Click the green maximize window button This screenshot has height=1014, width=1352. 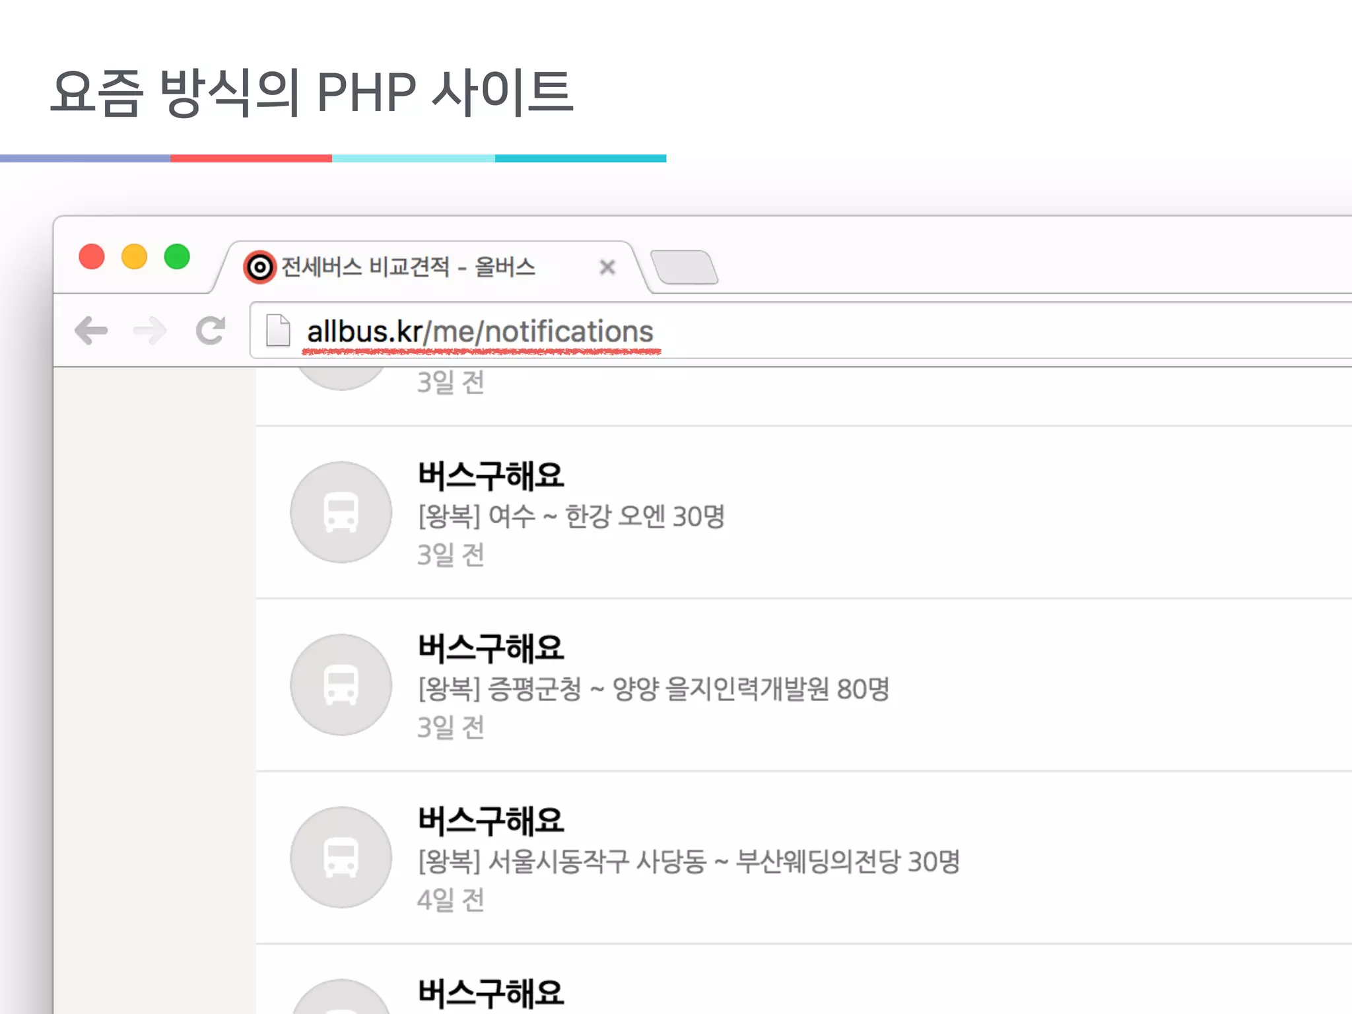(x=177, y=257)
